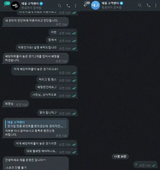The width and height of the screenshot is (160, 170).
Task: Select the 11월 30일 date badge
Action: 120,156
